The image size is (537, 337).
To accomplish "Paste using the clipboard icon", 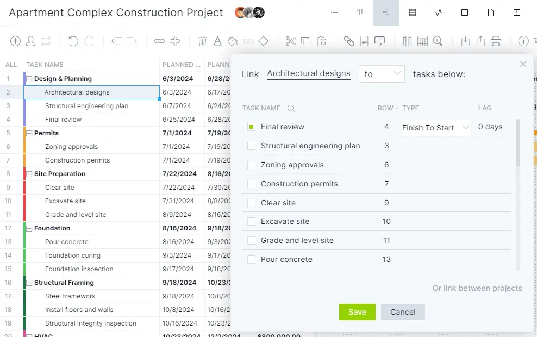I will 321,41.
